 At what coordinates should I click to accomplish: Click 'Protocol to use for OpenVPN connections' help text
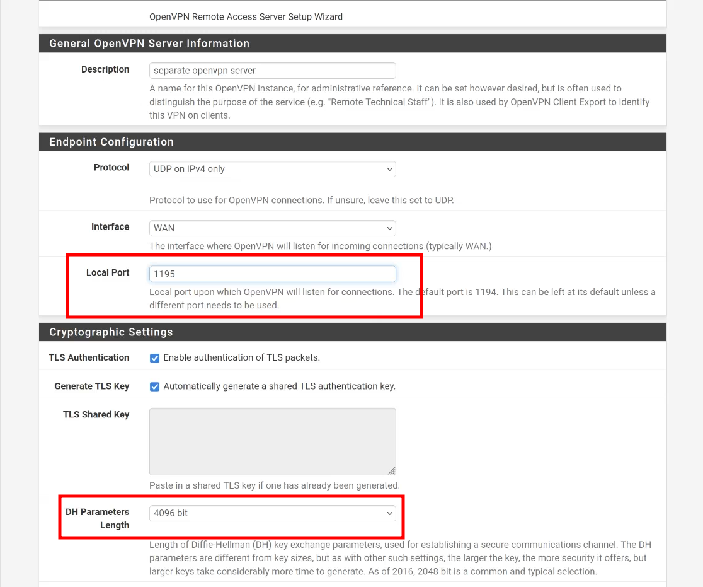(301, 200)
